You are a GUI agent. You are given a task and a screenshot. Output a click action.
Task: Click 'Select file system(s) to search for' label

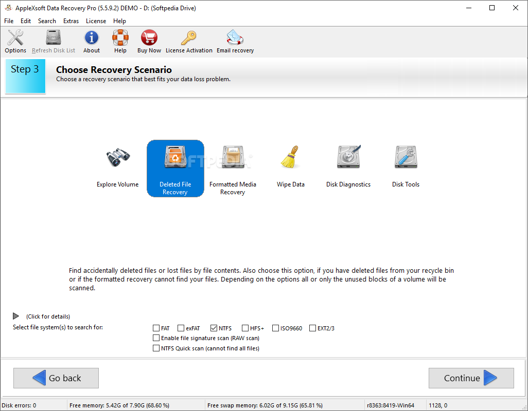58,327
